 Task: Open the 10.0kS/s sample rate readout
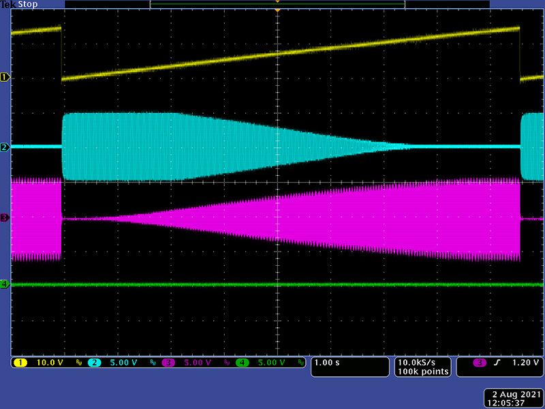pos(423,363)
